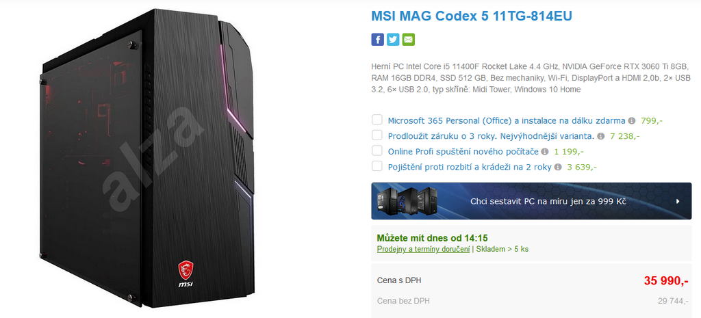Check Online Profi spuštění nového počítače

coord(377,150)
